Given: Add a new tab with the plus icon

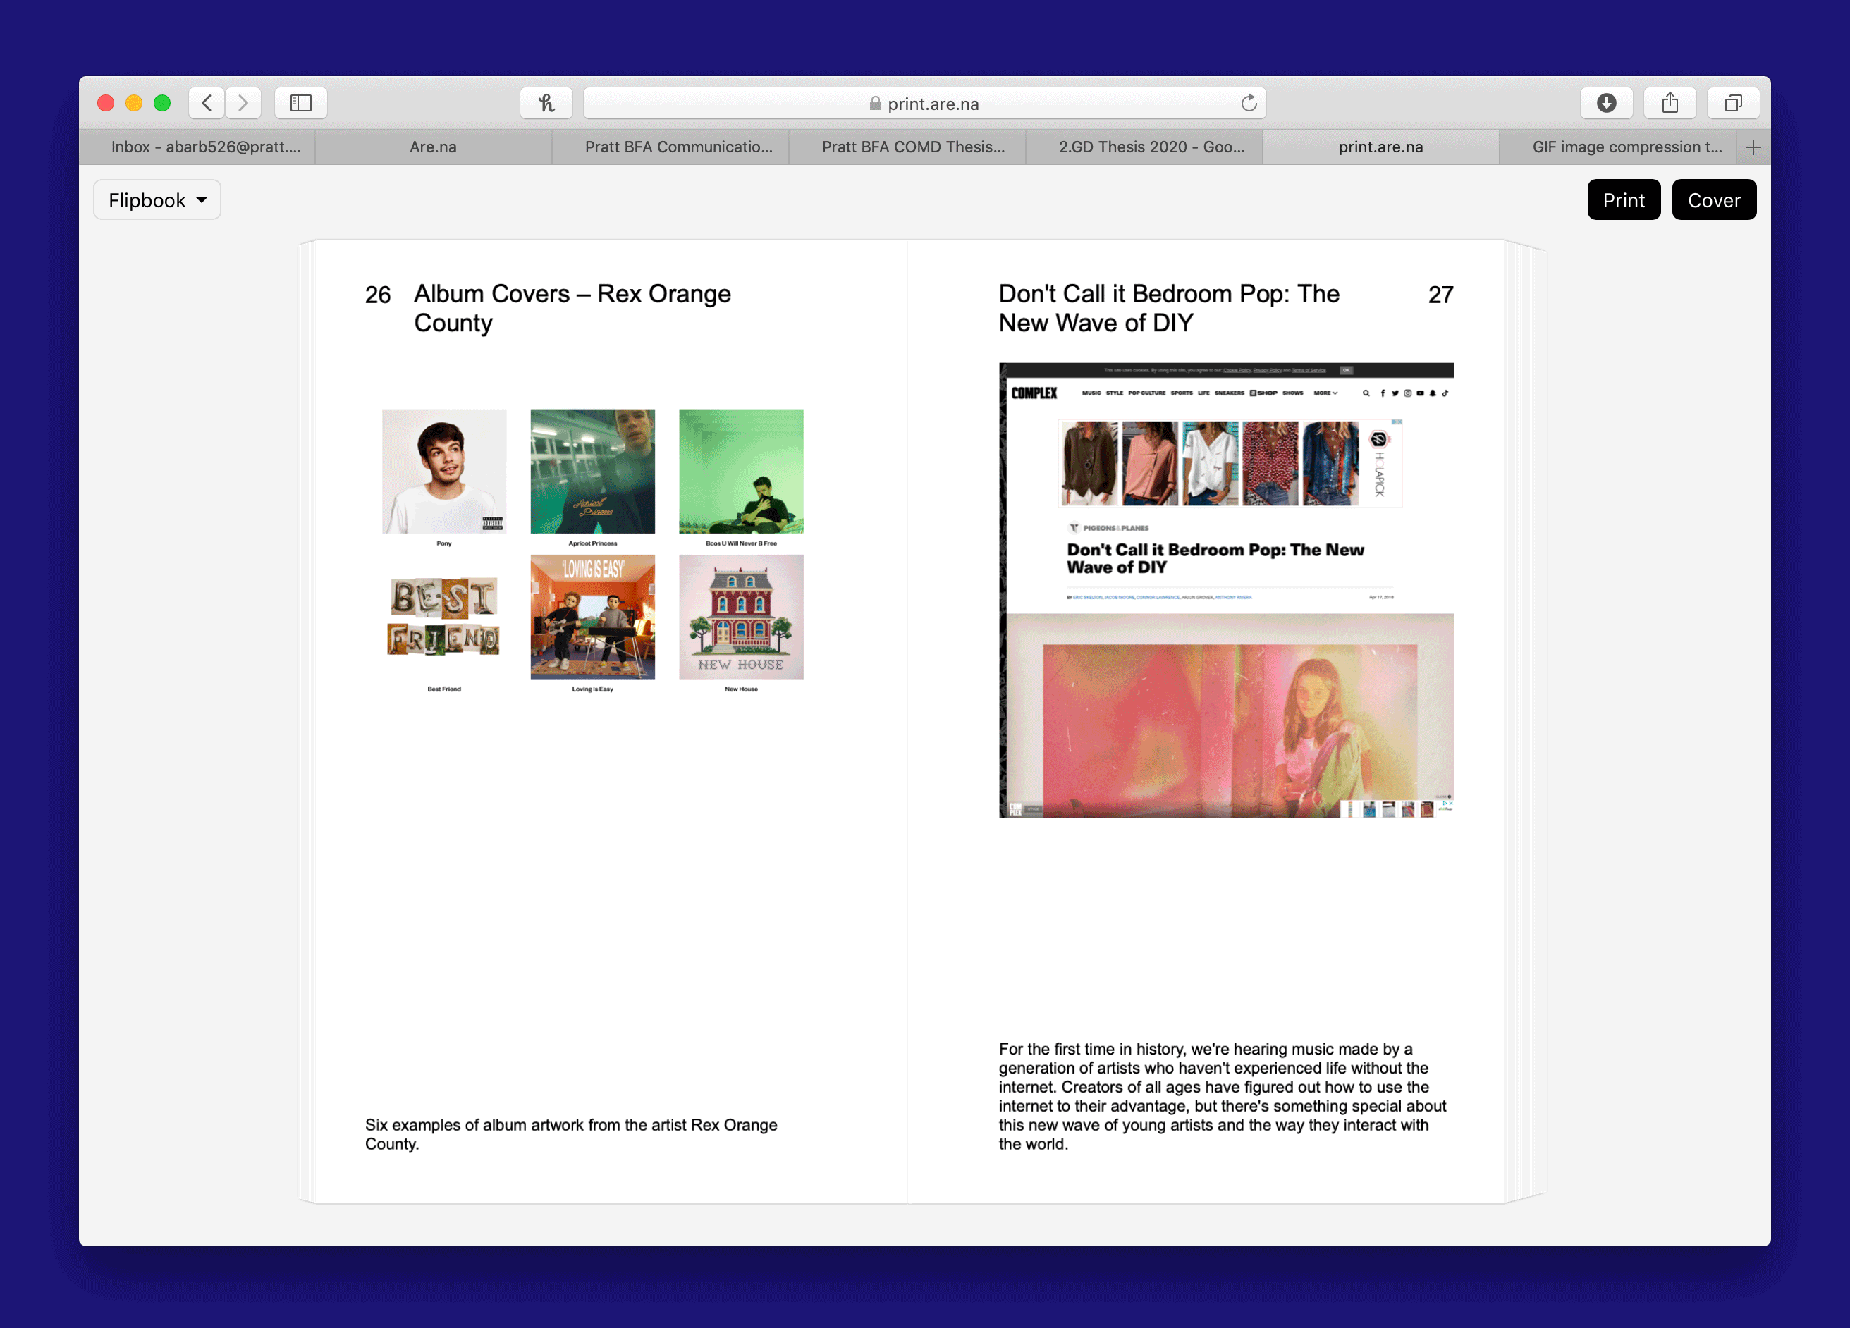Looking at the screenshot, I should tap(1753, 147).
